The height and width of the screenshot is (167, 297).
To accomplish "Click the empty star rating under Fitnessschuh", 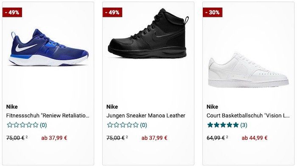I will tap(22, 125).
